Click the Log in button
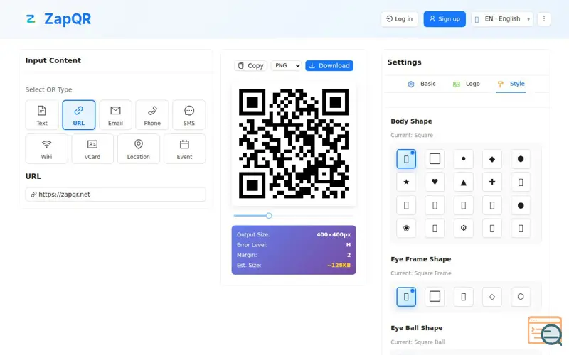The width and height of the screenshot is (569, 355). [x=399, y=19]
